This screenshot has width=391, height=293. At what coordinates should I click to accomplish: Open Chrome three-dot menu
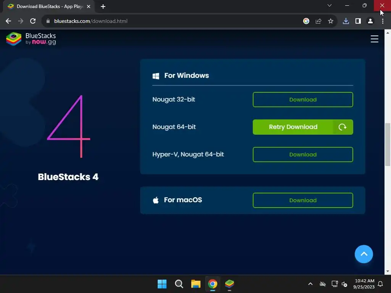point(383,21)
